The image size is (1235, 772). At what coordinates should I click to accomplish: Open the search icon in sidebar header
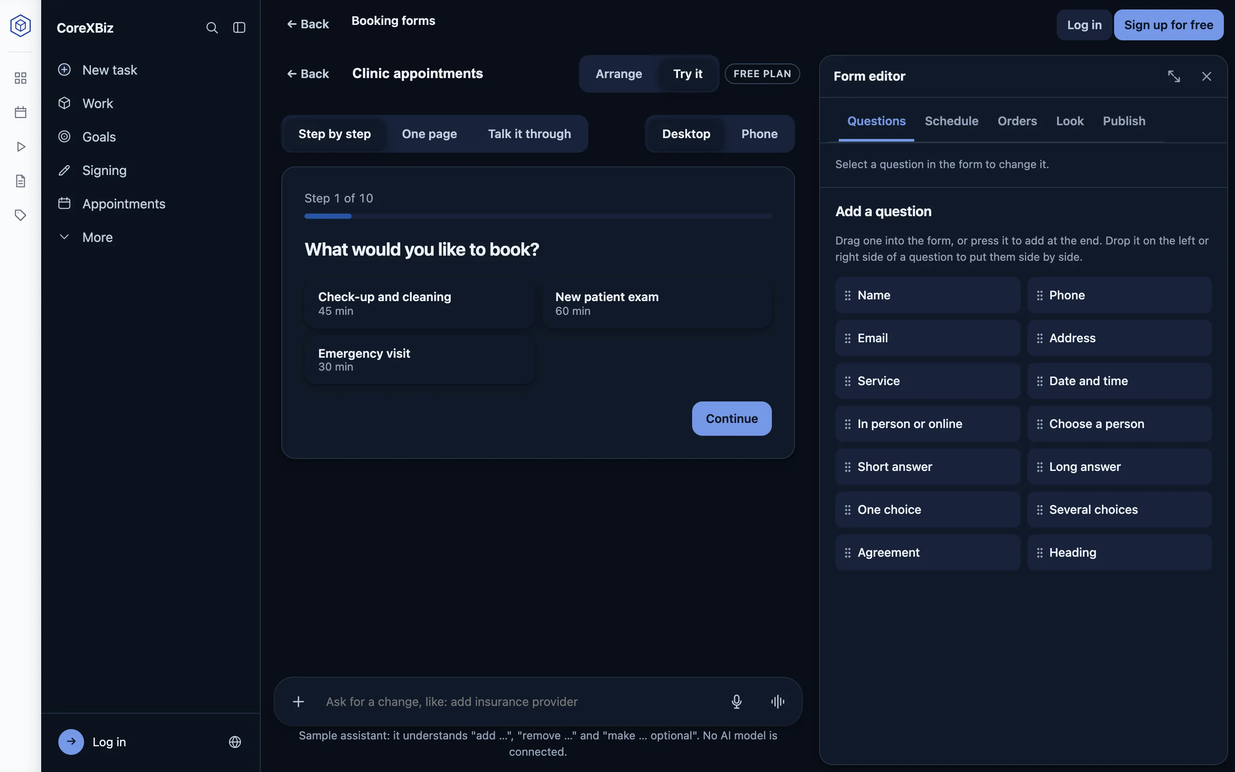coord(212,27)
